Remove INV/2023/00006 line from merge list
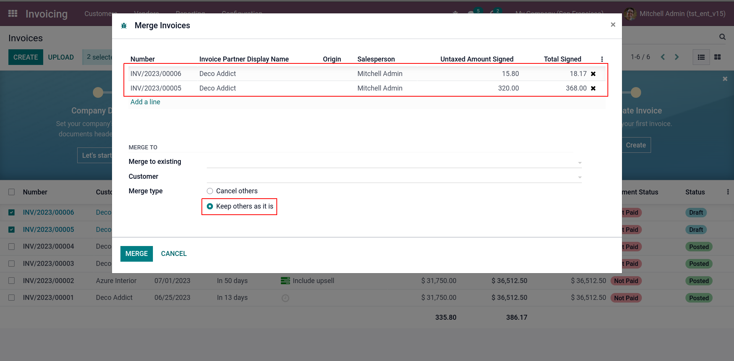The width and height of the screenshot is (734, 361). (x=593, y=74)
